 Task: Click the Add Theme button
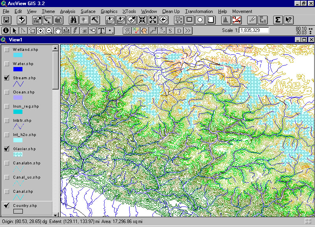click(22, 20)
